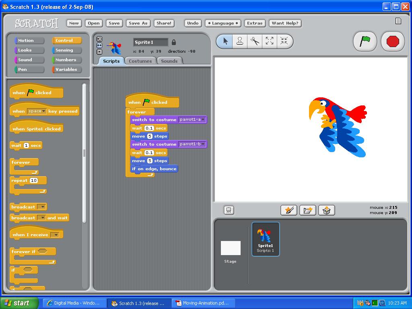Viewport: 412px width, 309px height.
Task: Click the Want Help? button
Action: [x=285, y=23]
